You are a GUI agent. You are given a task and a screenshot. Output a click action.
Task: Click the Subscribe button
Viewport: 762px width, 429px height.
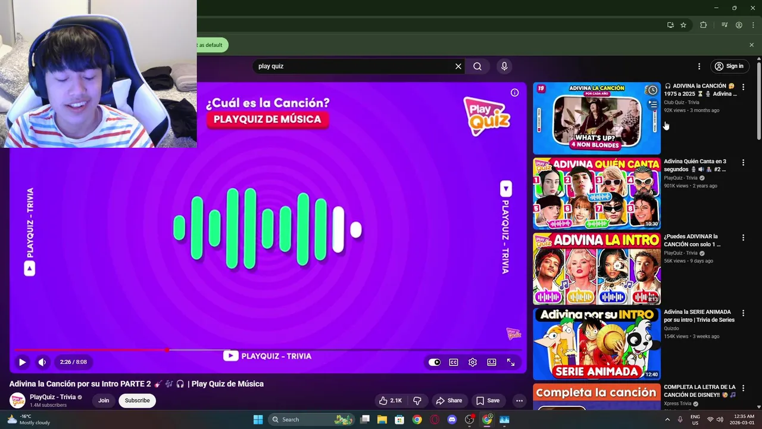(137, 400)
